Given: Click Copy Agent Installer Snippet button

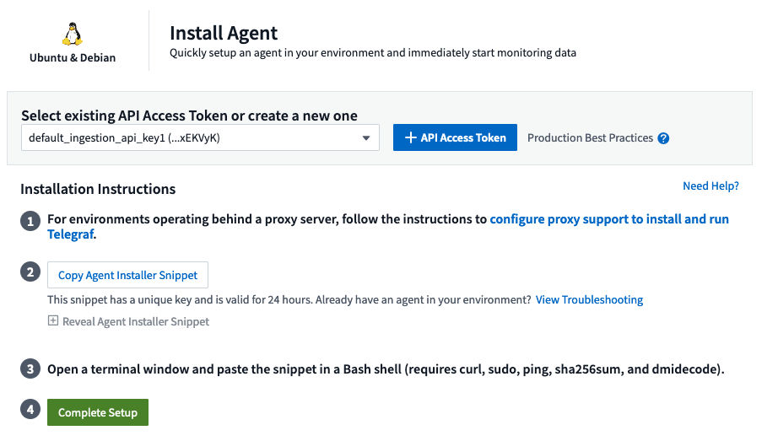Looking at the screenshot, I should [127, 275].
